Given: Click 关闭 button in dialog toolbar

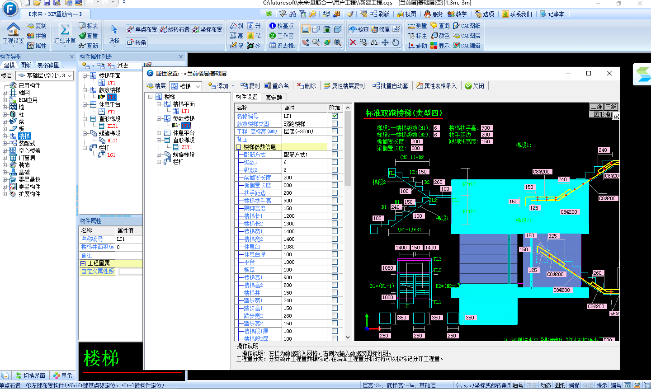Looking at the screenshot, I should tap(474, 86).
